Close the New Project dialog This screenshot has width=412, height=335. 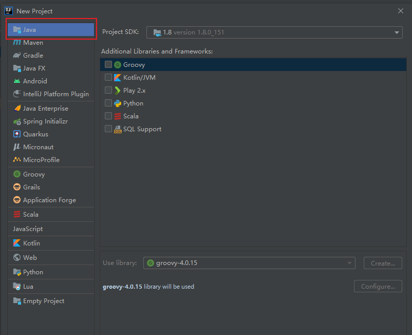pos(400,11)
